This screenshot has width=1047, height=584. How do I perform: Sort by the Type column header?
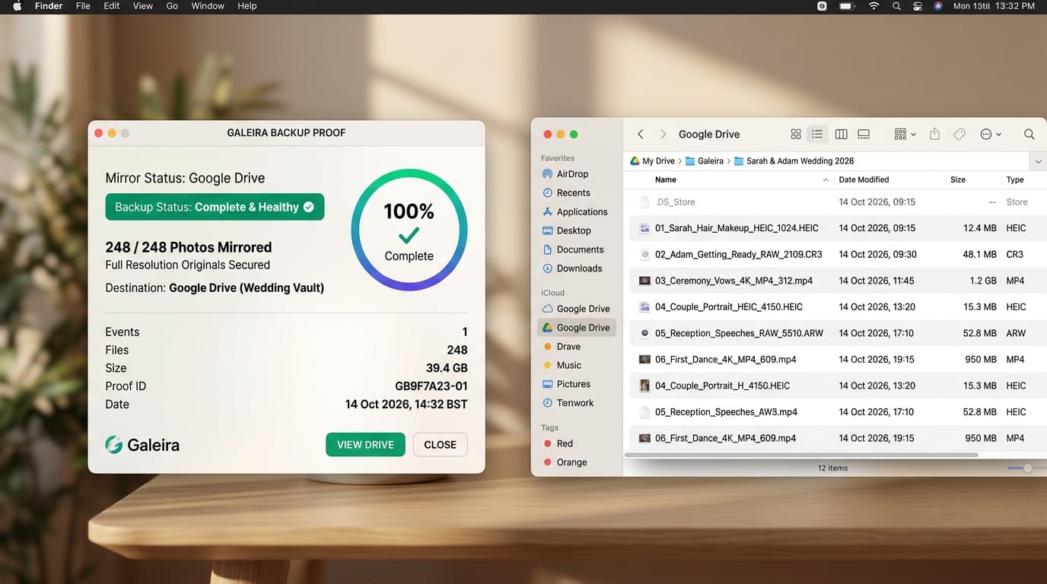pyautogui.click(x=1015, y=180)
